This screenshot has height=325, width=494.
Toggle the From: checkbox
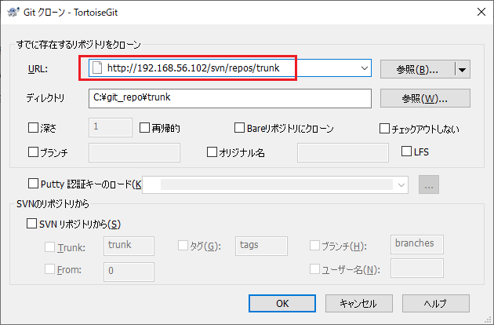point(49,269)
